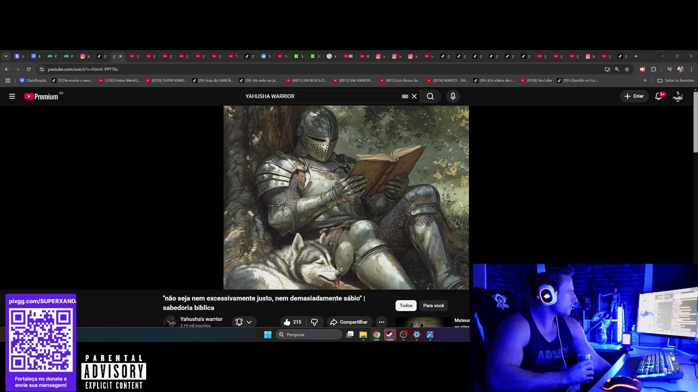This screenshot has height=392, width=698.
Task: Open the Enéas Metal bookmark
Action: [119, 81]
